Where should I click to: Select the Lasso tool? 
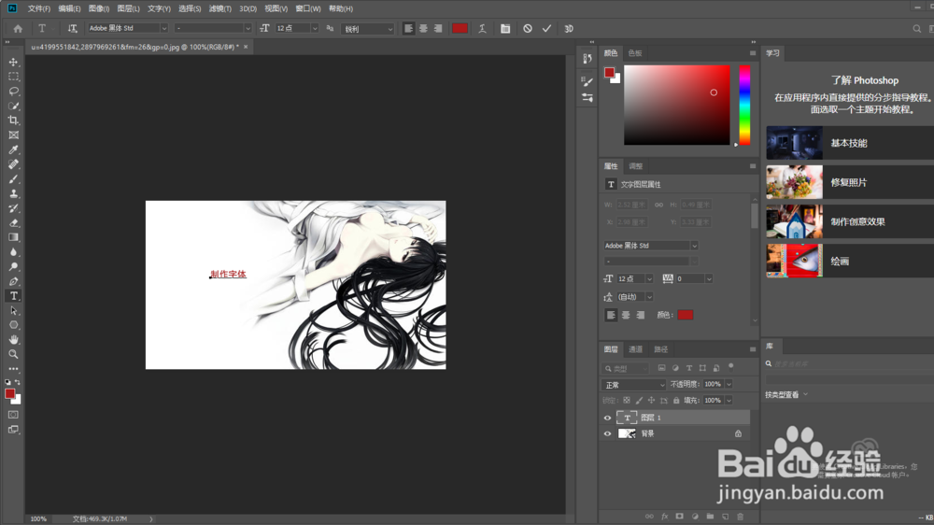click(13, 92)
